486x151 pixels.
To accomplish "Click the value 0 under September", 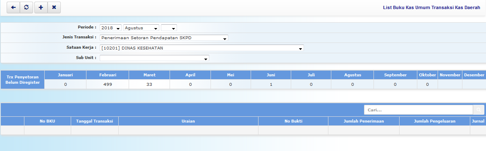I will 395,84.
